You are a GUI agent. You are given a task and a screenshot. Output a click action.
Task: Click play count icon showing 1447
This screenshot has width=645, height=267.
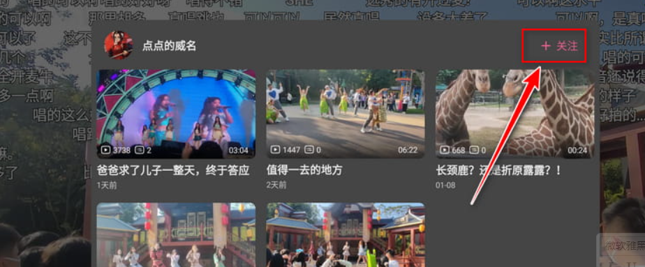pyautogui.click(x=275, y=150)
